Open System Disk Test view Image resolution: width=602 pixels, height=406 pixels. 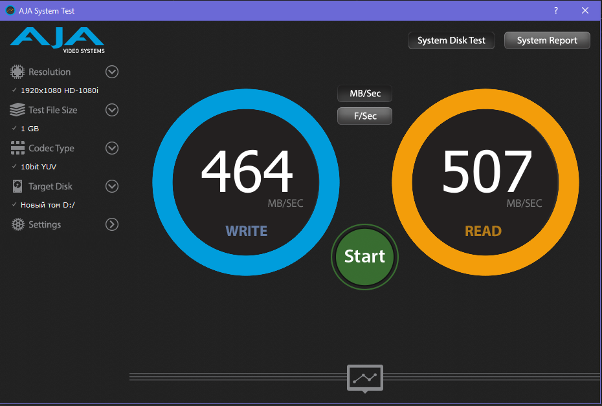pos(451,40)
